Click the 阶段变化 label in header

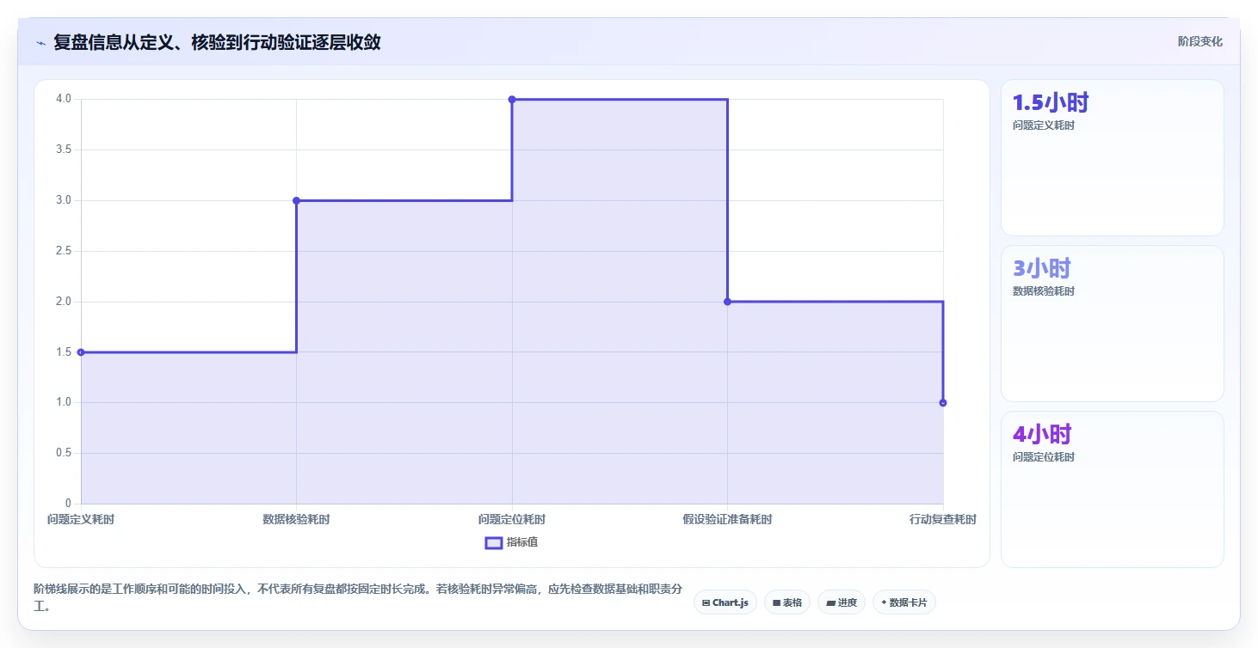tap(1200, 41)
